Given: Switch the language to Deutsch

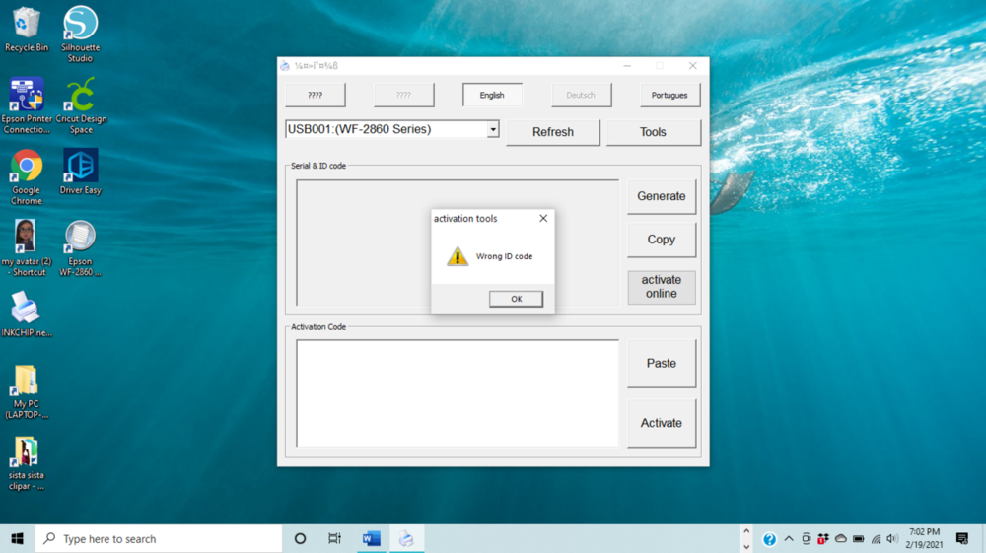Looking at the screenshot, I should click(x=581, y=95).
